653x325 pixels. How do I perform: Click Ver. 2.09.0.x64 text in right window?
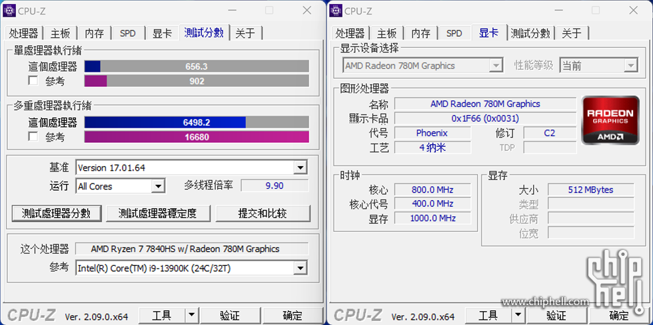point(422,316)
